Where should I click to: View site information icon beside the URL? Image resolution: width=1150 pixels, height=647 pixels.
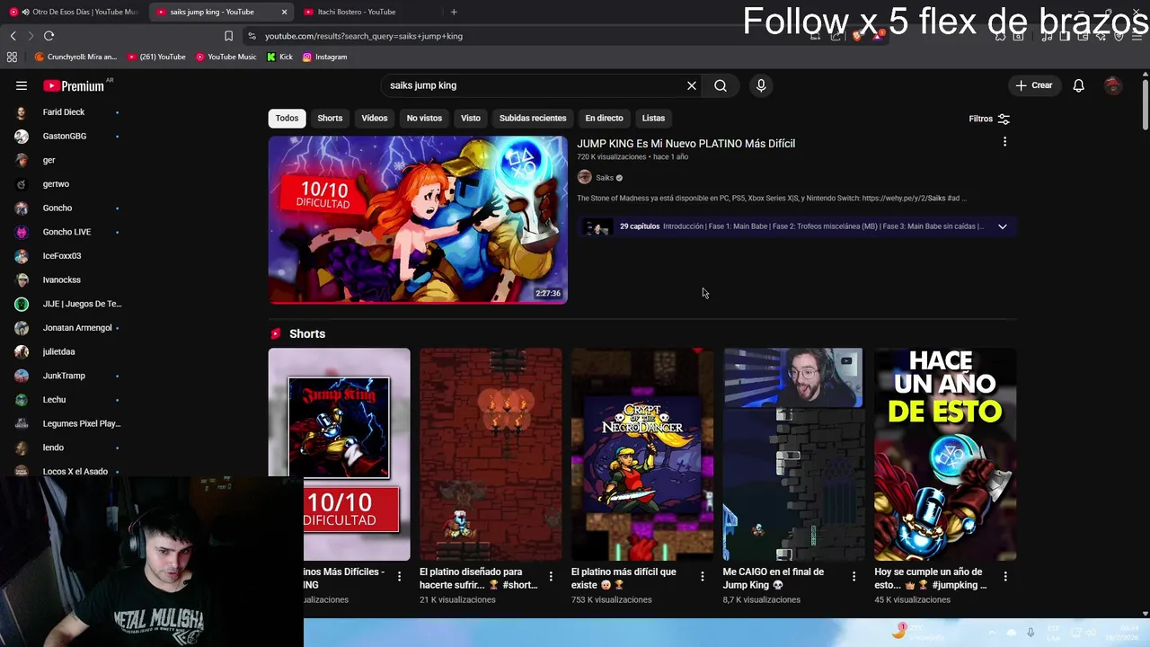tap(252, 36)
